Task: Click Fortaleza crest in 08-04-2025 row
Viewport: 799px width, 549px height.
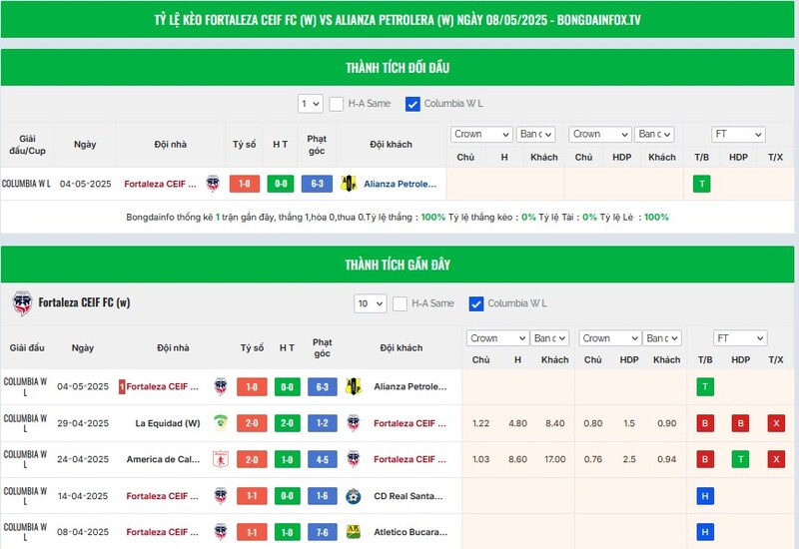Action: pos(221,532)
